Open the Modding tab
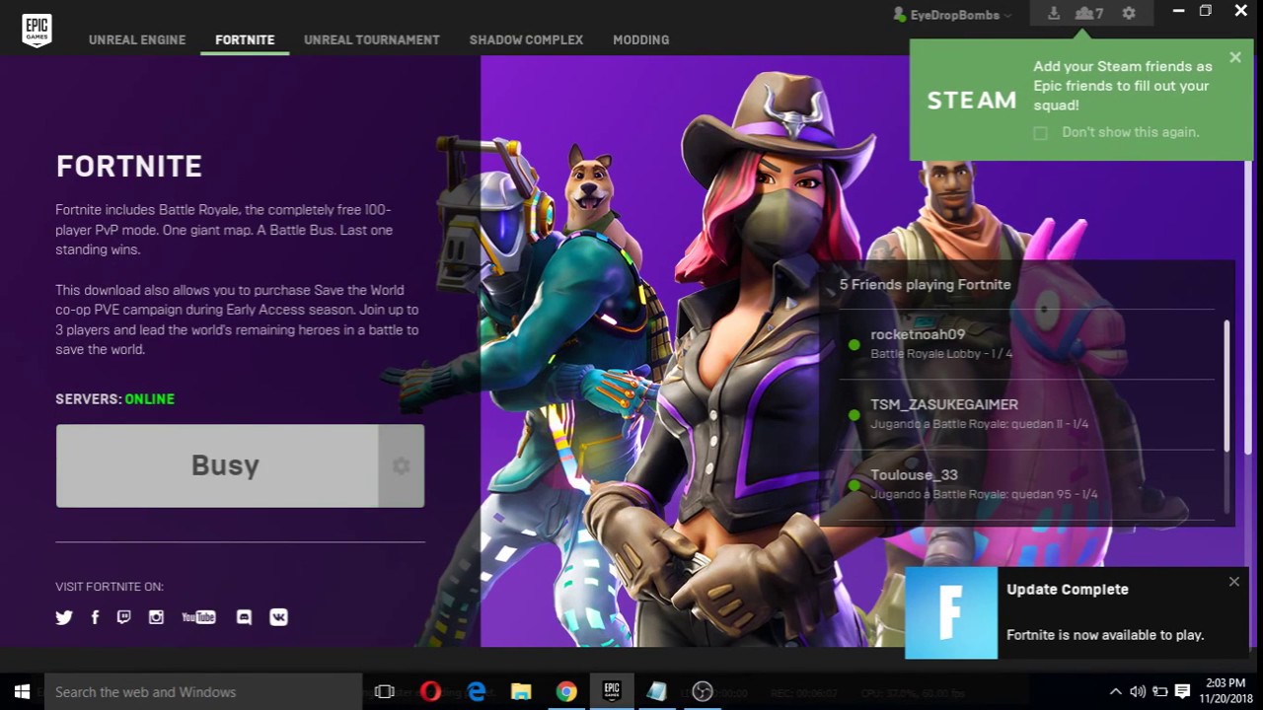The height and width of the screenshot is (710, 1263). click(x=641, y=39)
